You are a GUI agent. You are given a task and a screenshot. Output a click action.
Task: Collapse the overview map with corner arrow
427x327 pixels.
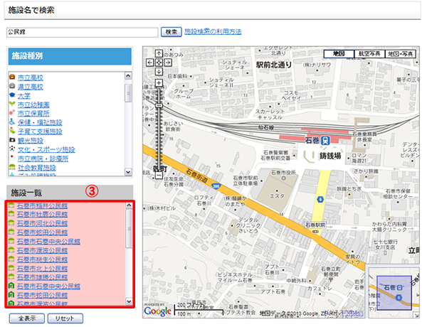click(416, 315)
